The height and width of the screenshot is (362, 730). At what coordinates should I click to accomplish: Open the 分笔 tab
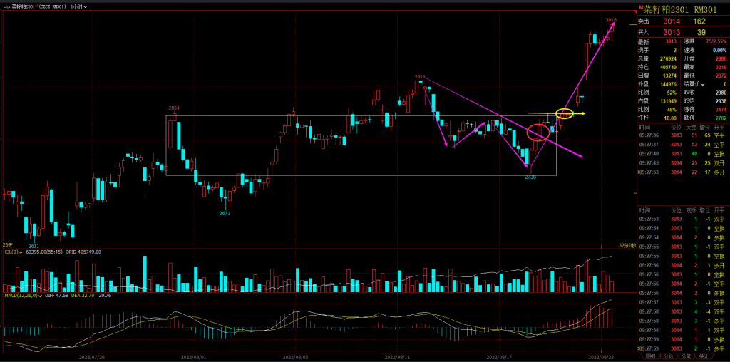(x=686, y=356)
